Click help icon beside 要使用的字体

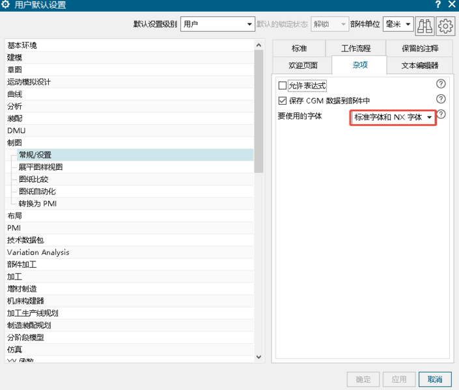point(441,114)
